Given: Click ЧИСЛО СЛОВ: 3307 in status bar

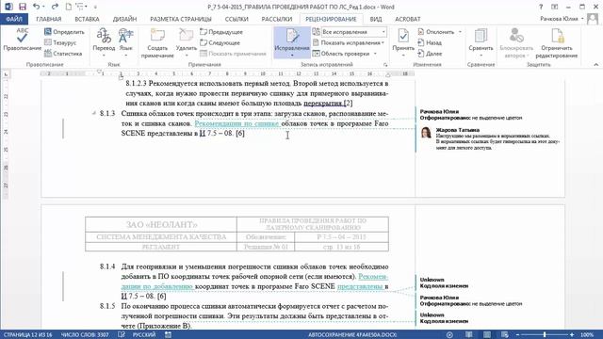Looking at the screenshot, I should tap(85, 335).
